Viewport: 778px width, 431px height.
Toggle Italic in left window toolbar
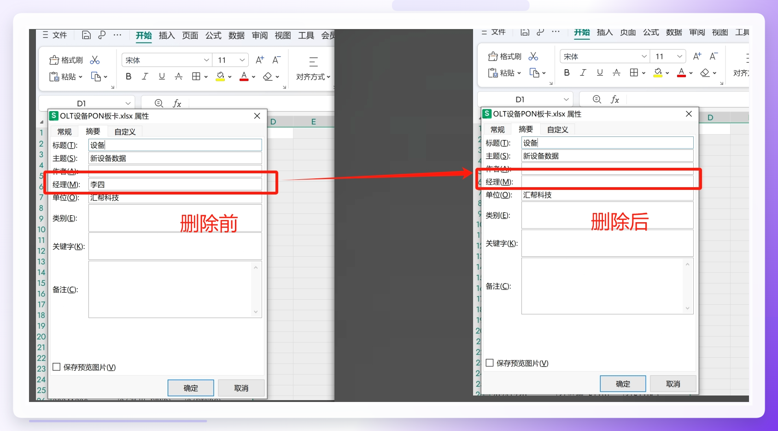(145, 77)
